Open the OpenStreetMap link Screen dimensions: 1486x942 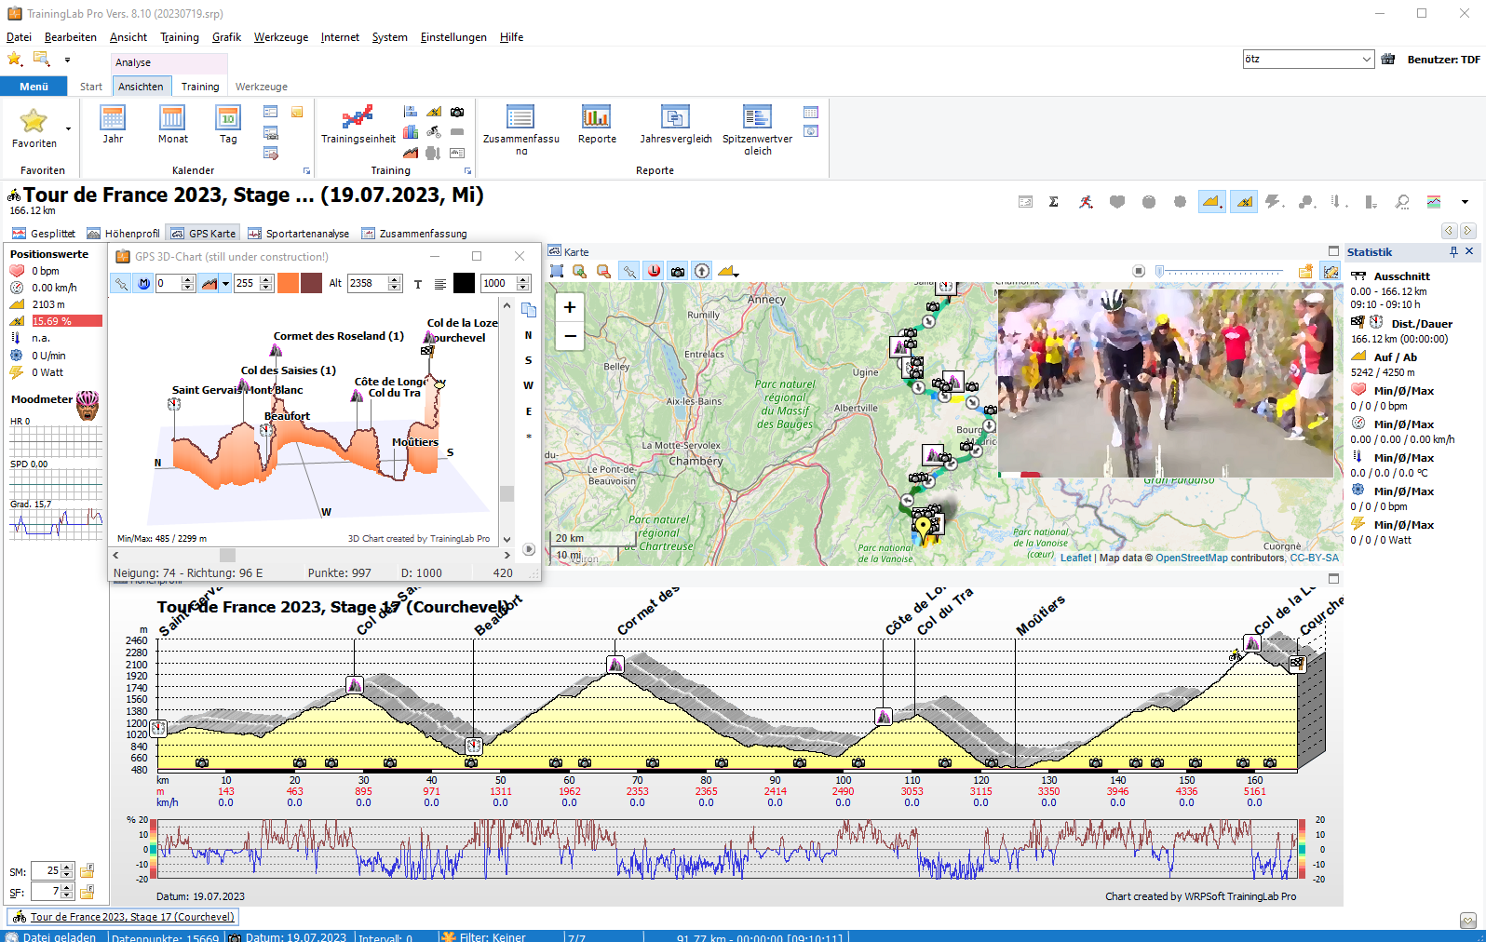click(x=1192, y=558)
